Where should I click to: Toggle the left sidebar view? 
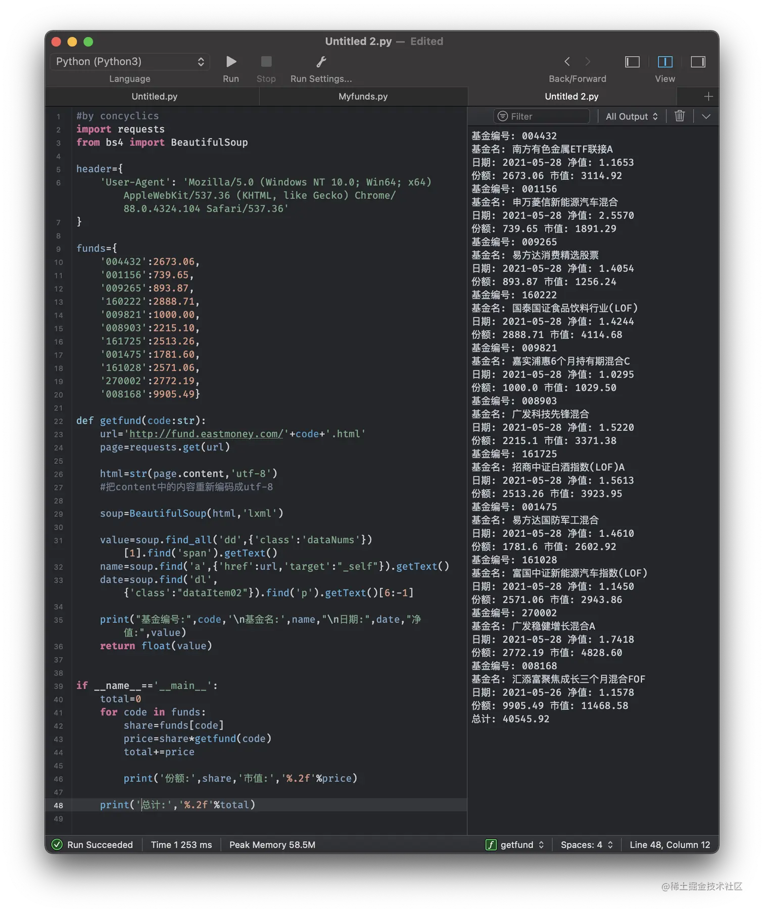coord(632,62)
